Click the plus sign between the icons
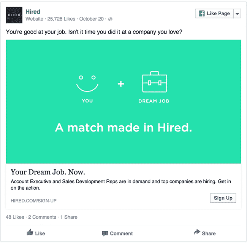The height and width of the screenshot is (243, 247). point(121,84)
